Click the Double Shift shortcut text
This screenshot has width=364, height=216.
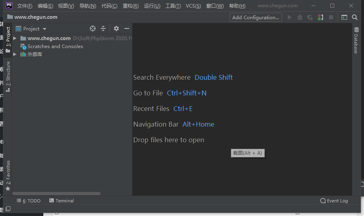point(214,77)
